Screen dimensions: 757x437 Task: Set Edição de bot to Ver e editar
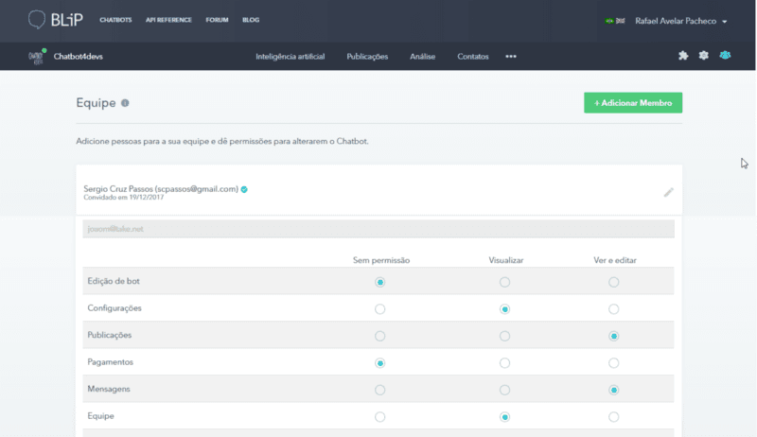coord(614,282)
